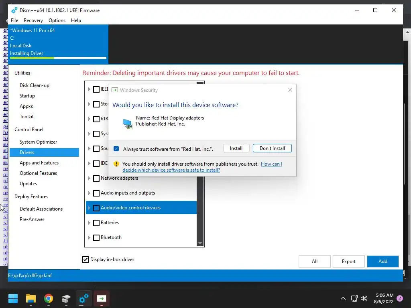411x308 pixels.
Task: Check the Network adapters checkbox
Action: (x=96, y=178)
